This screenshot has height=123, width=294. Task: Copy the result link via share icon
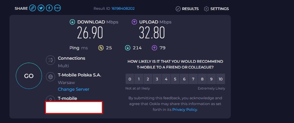(33, 8)
